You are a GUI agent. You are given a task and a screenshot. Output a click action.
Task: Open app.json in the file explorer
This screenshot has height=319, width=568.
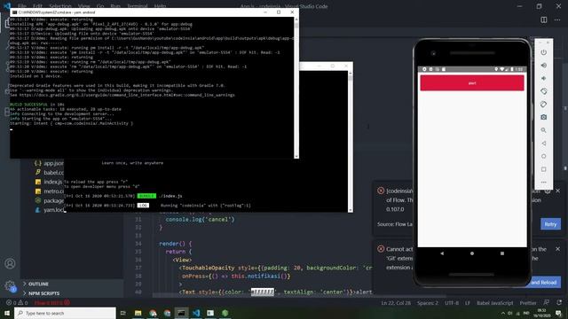[50, 163]
